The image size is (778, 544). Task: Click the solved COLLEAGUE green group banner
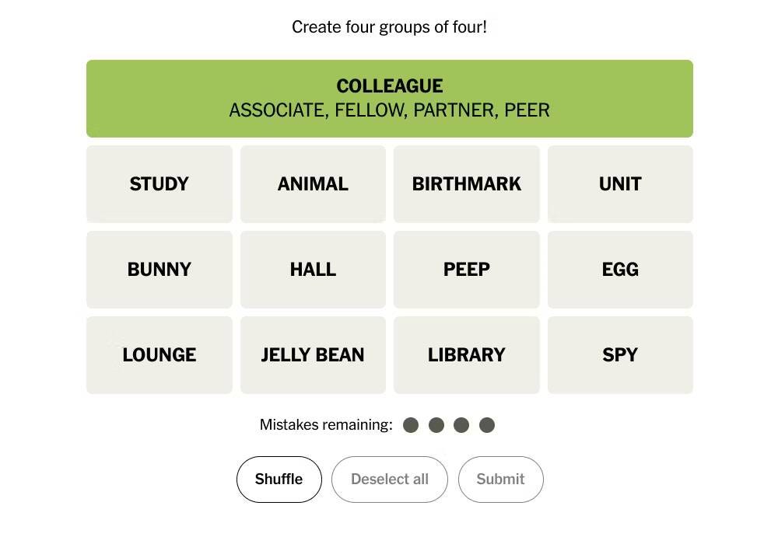point(389,99)
